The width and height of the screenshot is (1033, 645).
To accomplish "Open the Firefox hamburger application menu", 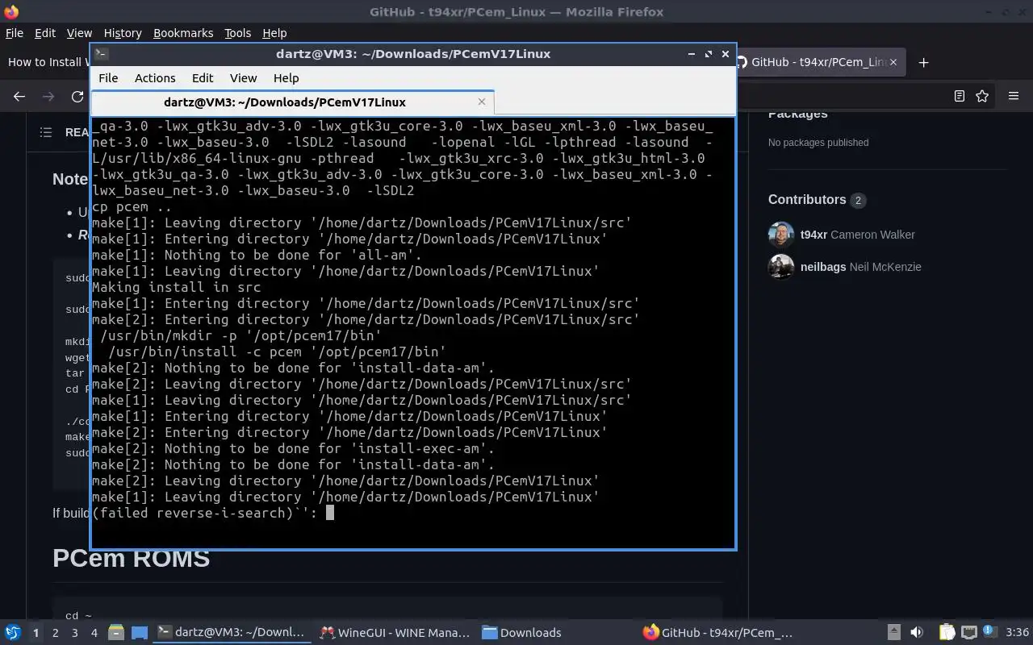I will 1014,96.
